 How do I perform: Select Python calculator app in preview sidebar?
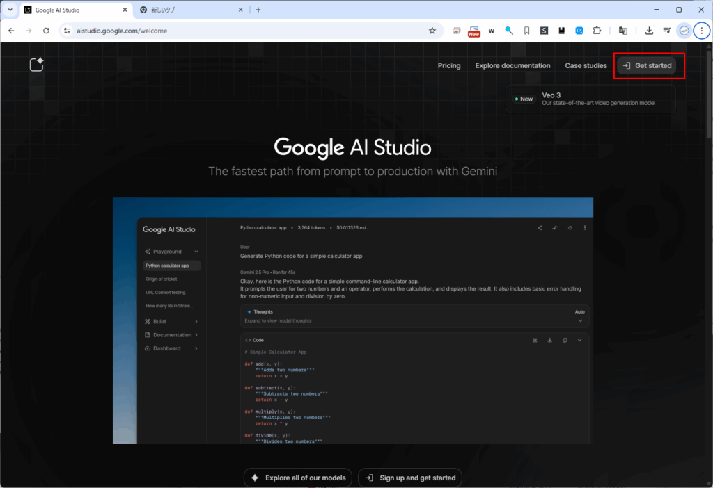pos(171,266)
